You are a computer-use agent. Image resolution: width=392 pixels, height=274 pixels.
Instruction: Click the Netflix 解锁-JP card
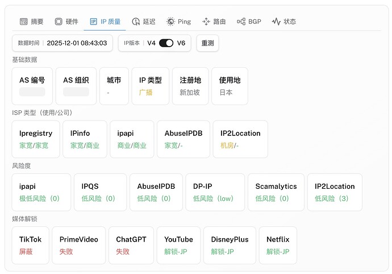click(278, 245)
